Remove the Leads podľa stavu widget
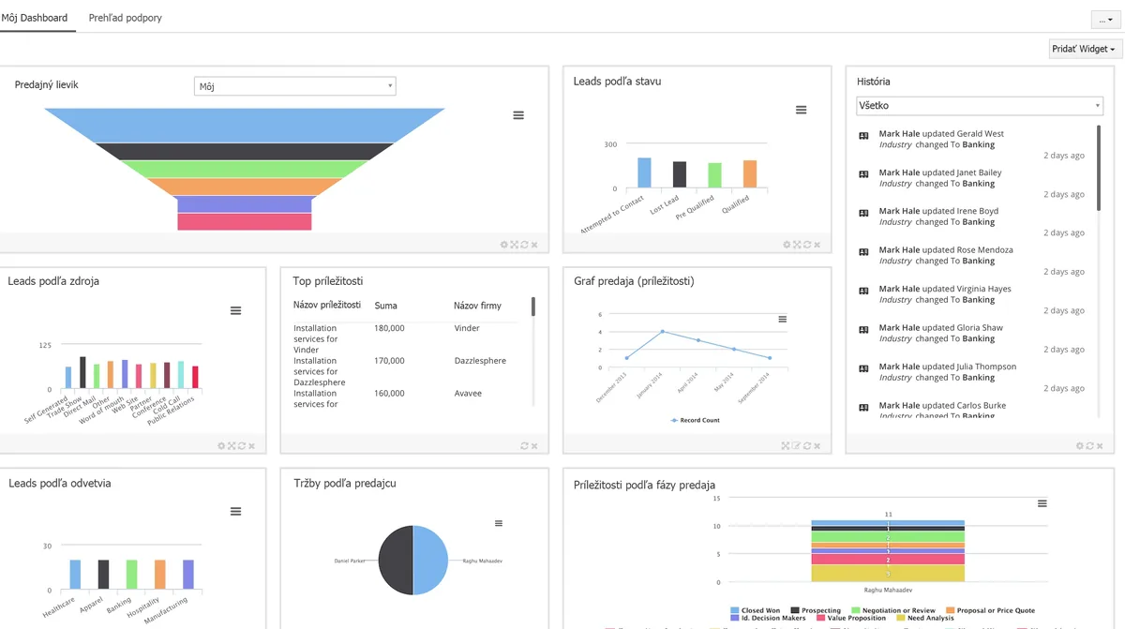The width and height of the screenshot is (1125, 629). pyautogui.click(x=817, y=245)
